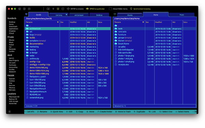Navigate up one folder with the up arrow icon
Screen dimensions: 205x128
tap(29, 9)
